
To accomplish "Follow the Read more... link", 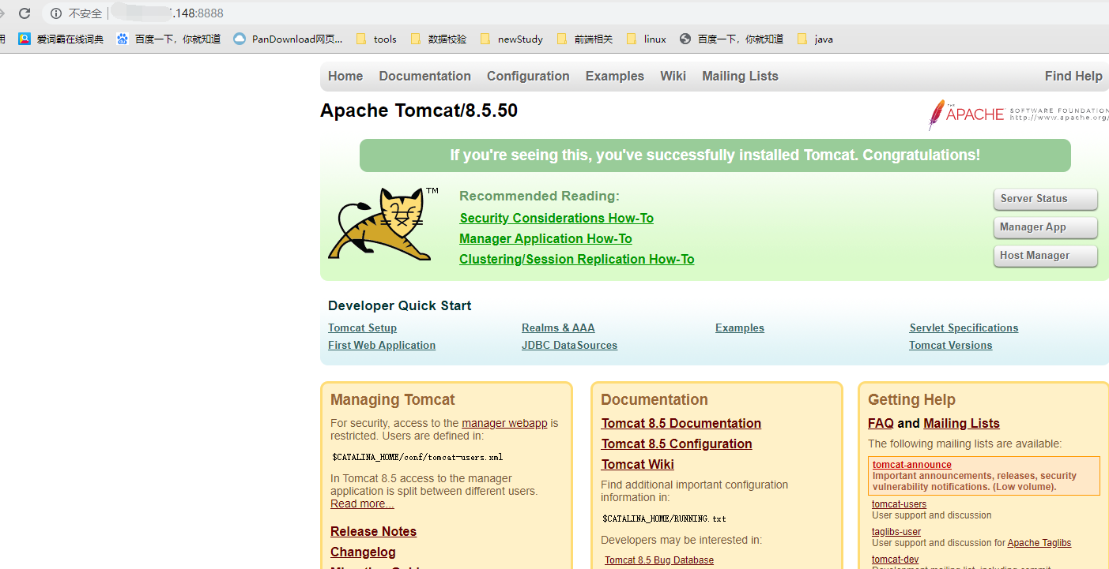I will (x=362, y=503).
